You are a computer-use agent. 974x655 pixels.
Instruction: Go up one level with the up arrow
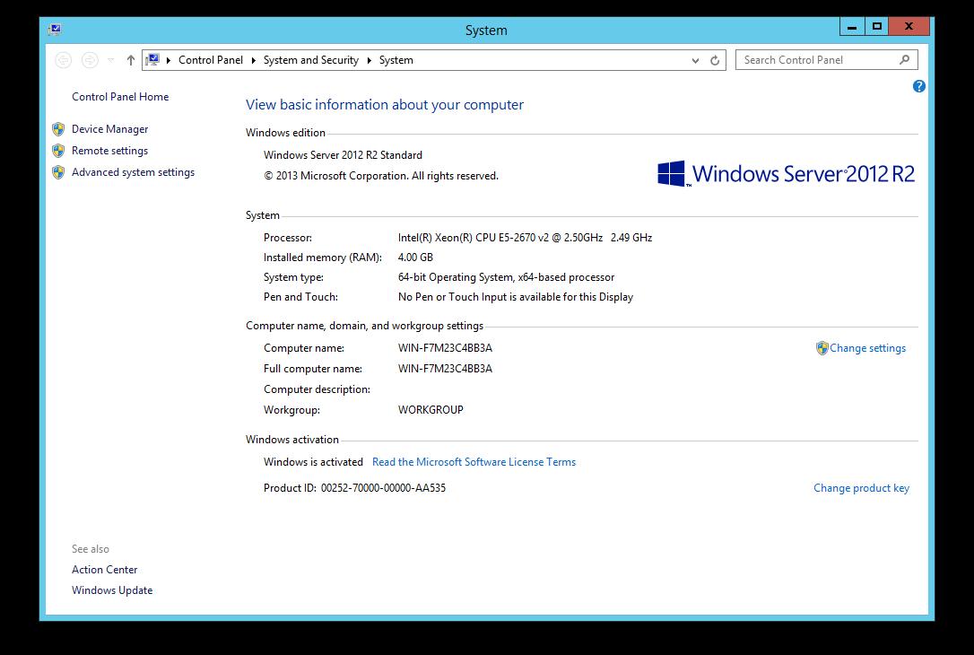coord(131,60)
